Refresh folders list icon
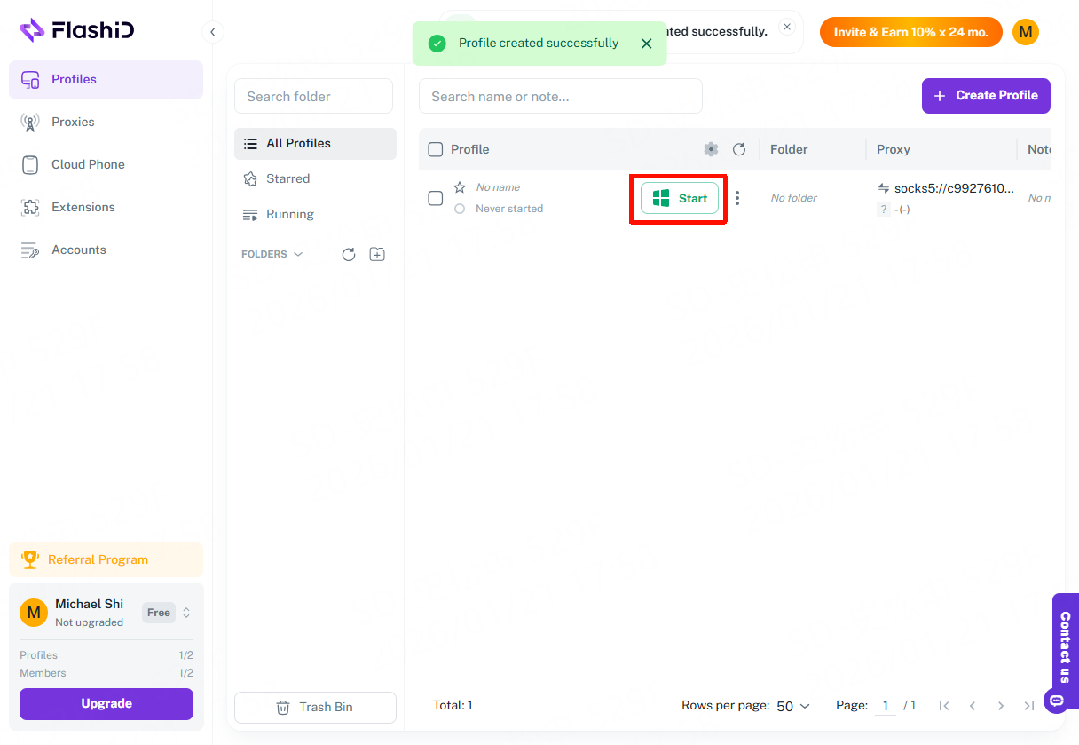Image resolution: width=1079 pixels, height=745 pixels. point(349,254)
